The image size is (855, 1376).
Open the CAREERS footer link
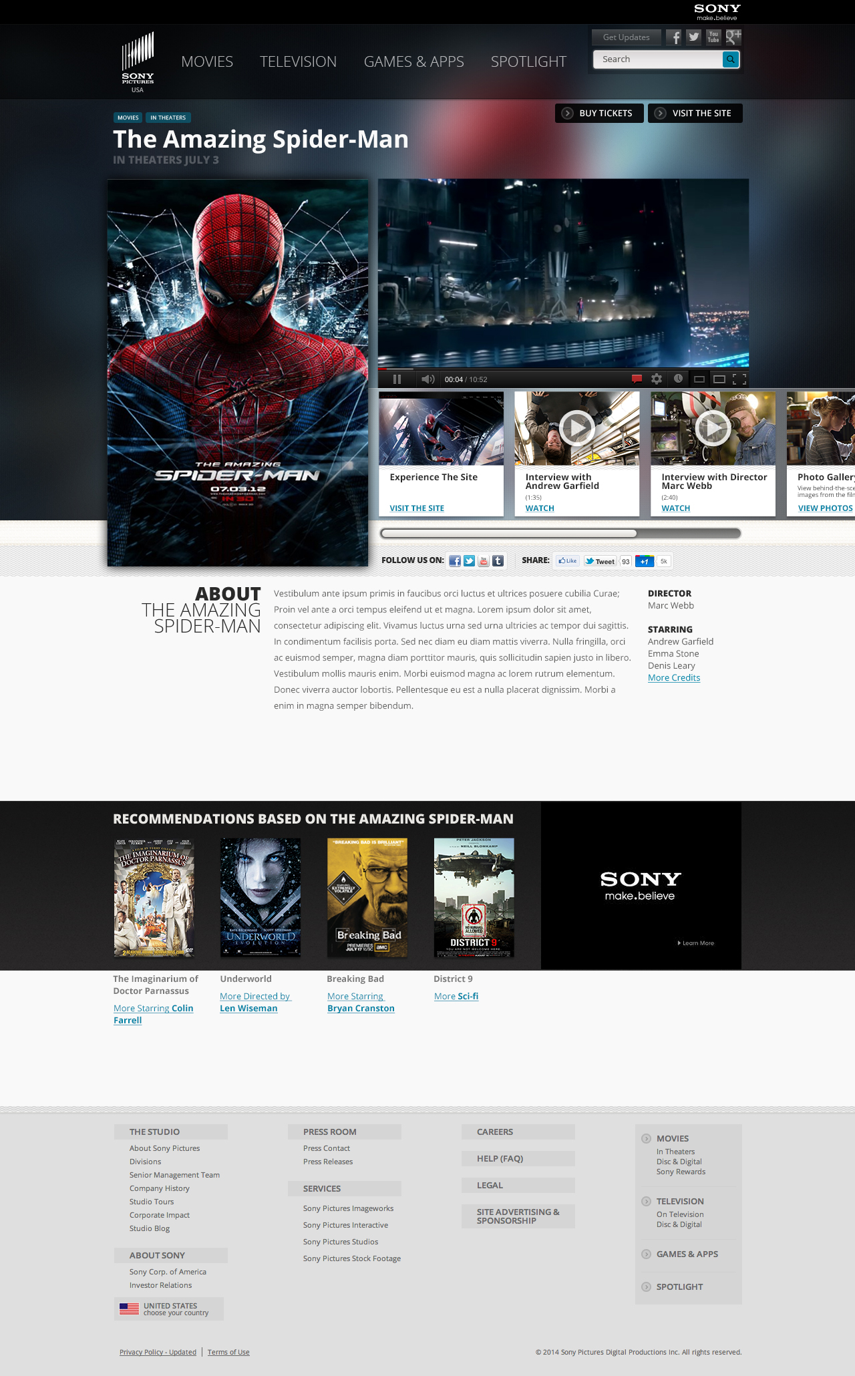click(x=518, y=1132)
